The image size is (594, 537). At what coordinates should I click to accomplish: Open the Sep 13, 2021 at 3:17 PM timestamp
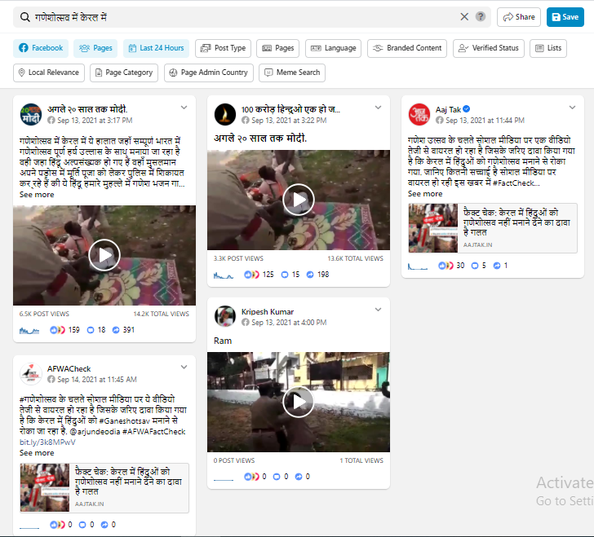(95, 121)
